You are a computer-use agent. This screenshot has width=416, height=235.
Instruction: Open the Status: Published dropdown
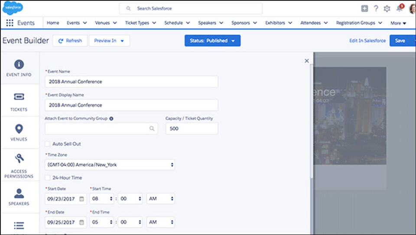(212, 41)
